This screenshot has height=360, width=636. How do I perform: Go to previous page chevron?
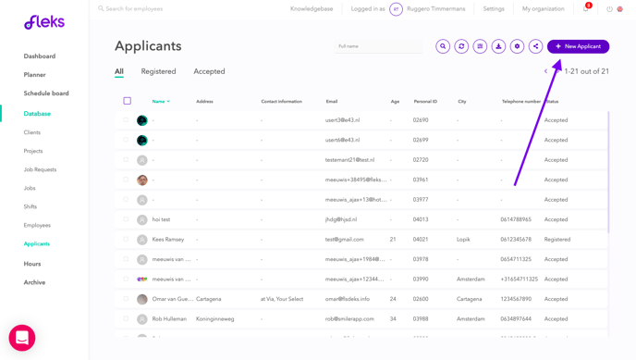pos(545,71)
